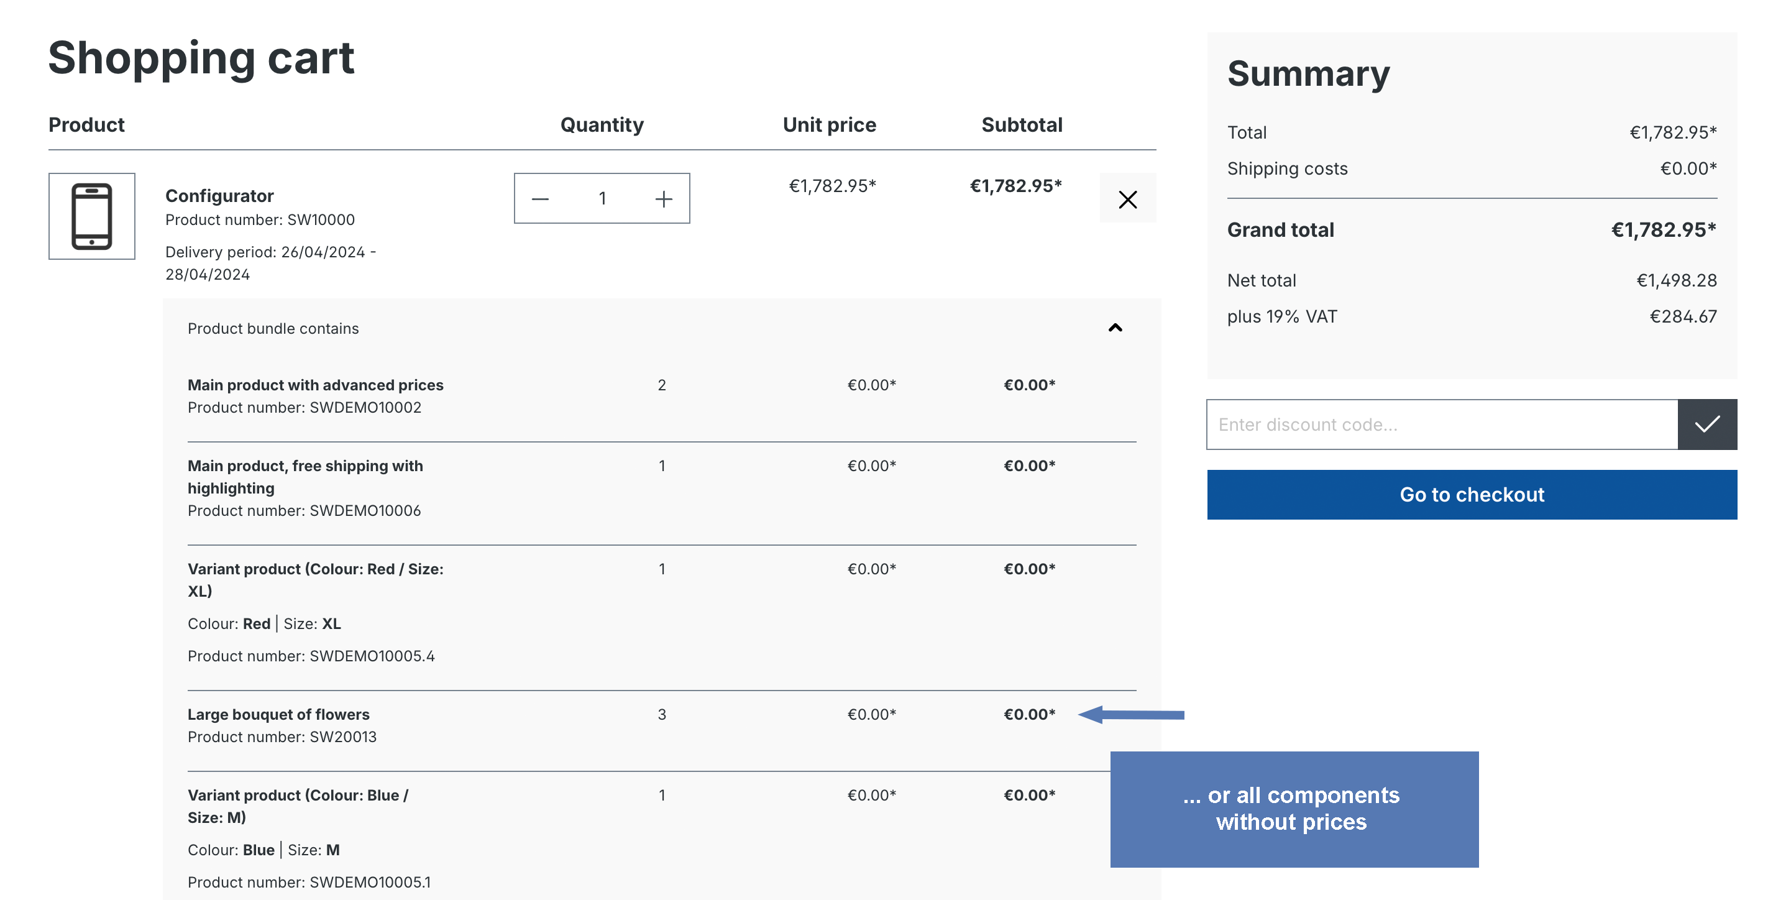Click the Size: M attribute text
This screenshot has height=900, width=1791.
314,850
